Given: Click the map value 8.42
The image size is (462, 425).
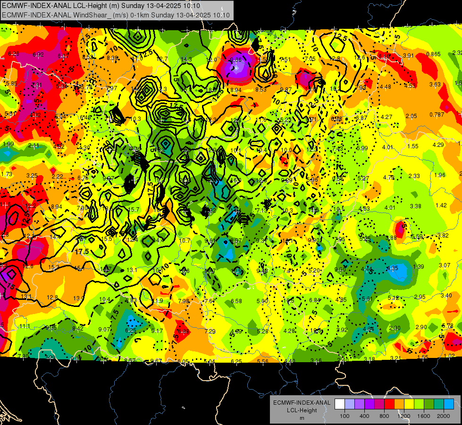Looking at the screenshot, I should (78, 328).
